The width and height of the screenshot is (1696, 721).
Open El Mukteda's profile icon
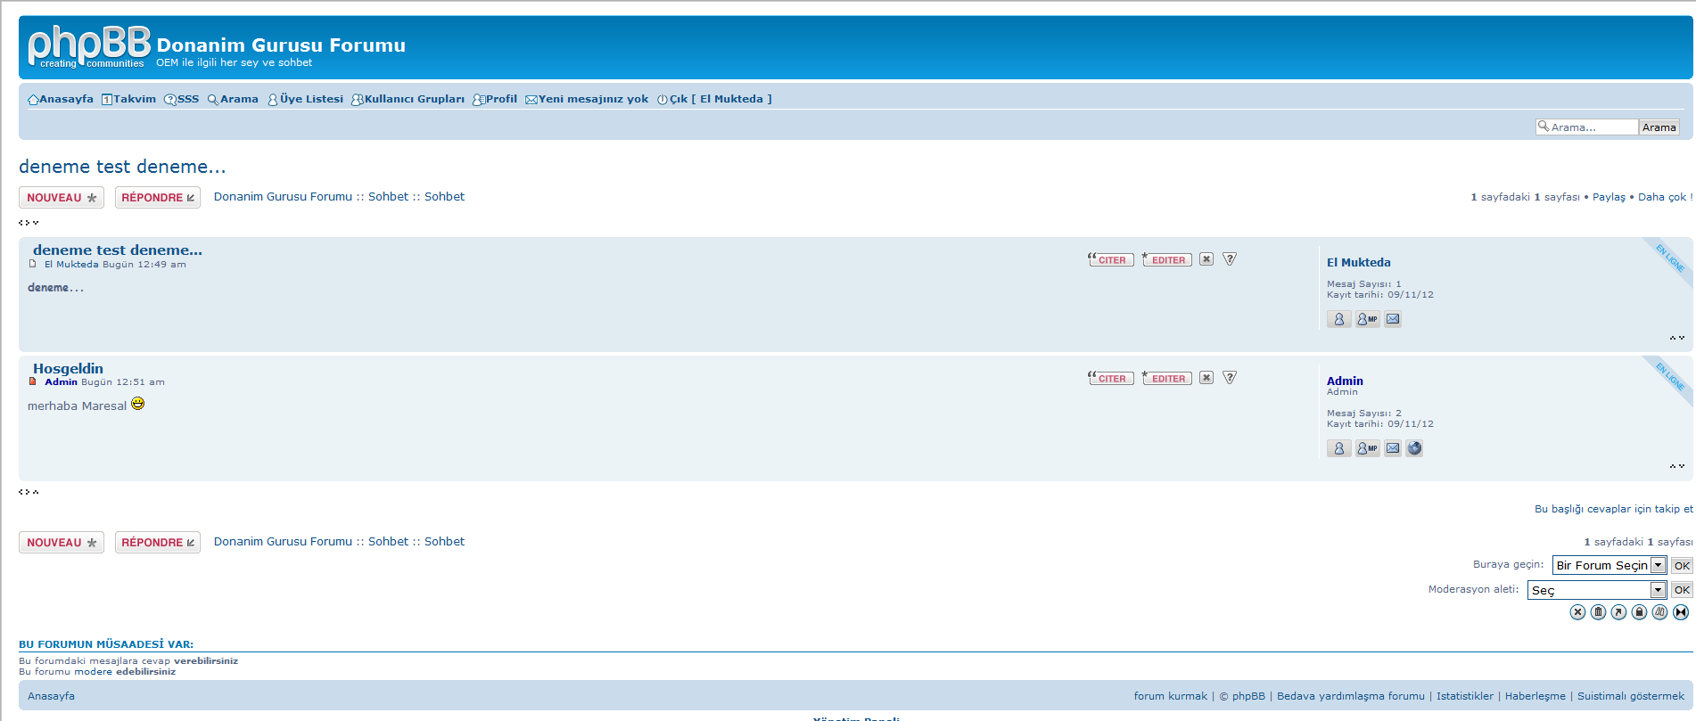click(x=1339, y=319)
